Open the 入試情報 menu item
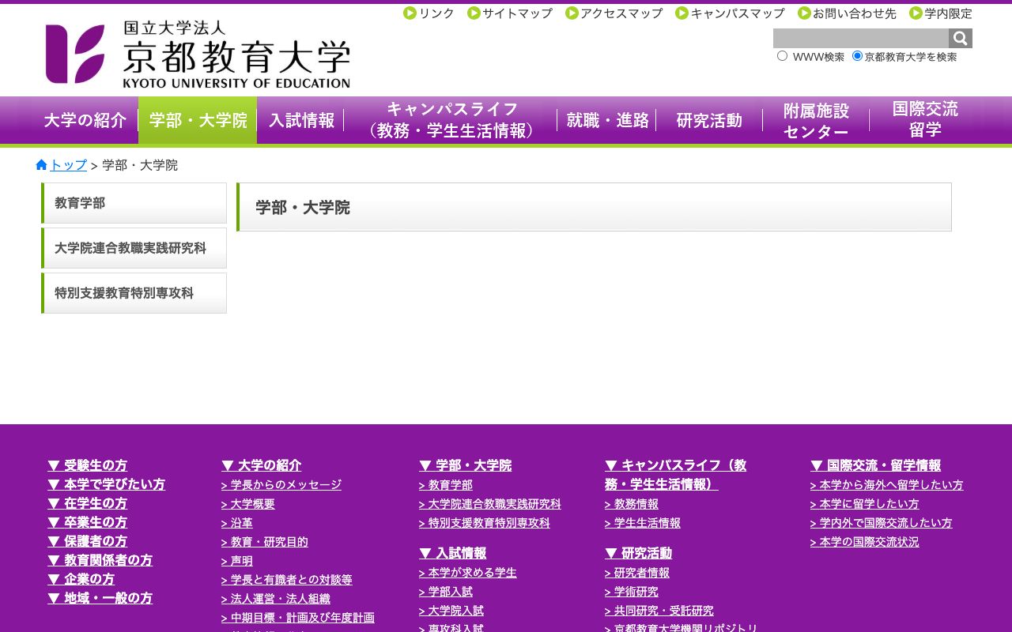This screenshot has height=632, width=1012. click(x=301, y=120)
